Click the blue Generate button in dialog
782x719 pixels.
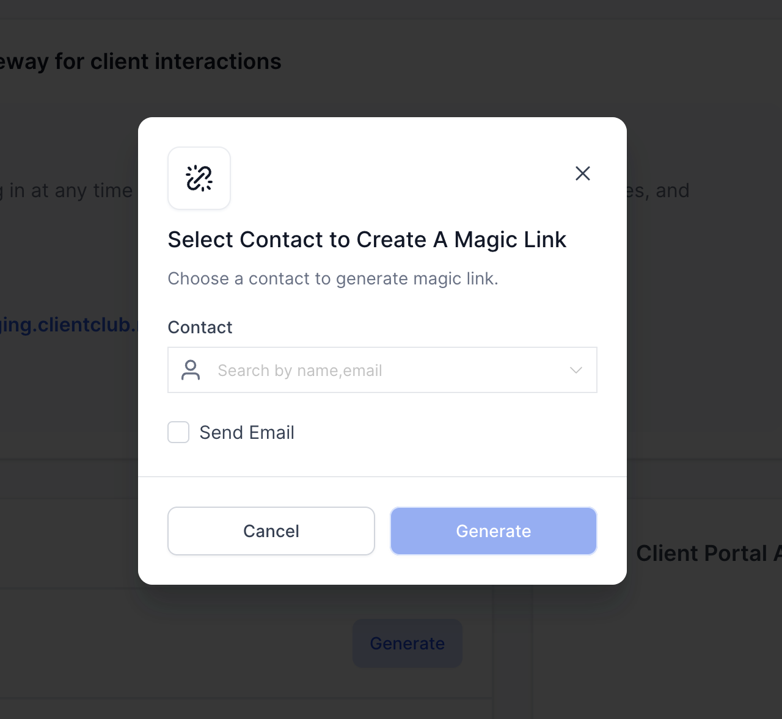[494, 531]
